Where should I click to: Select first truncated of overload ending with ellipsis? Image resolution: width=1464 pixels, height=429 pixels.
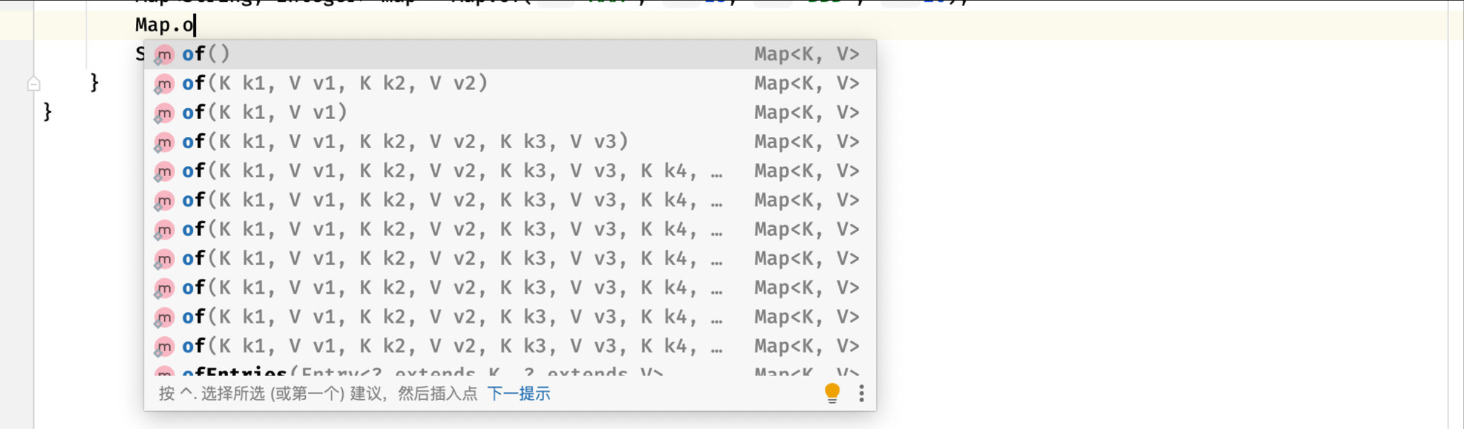tap(452, 171)
